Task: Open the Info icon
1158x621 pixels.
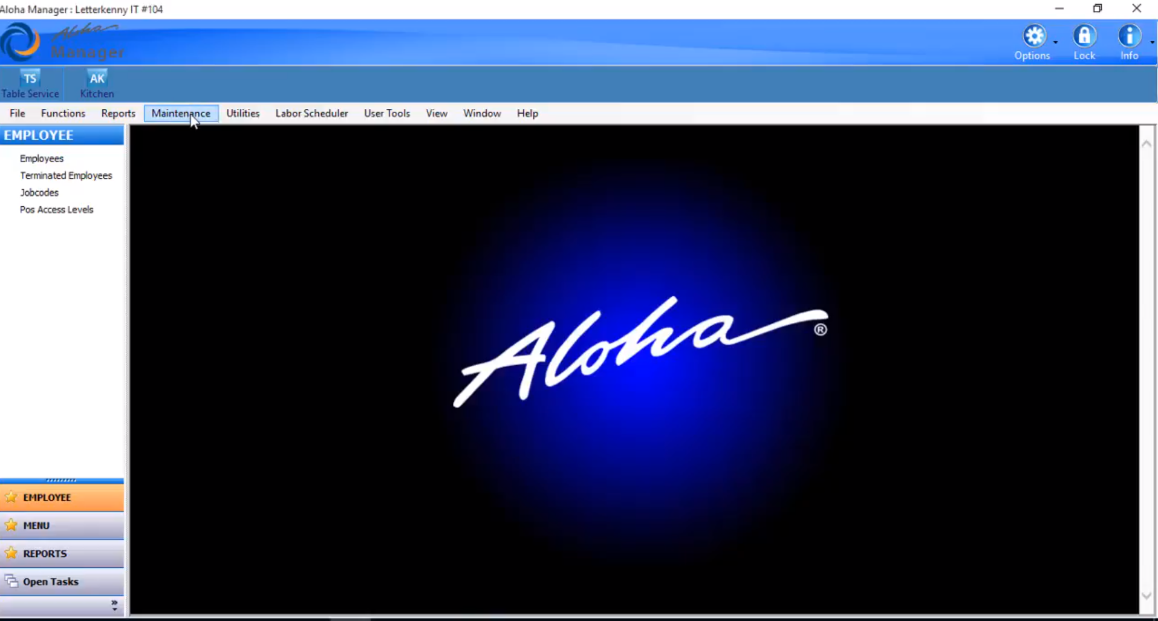Action: [x=1129, y=36]
